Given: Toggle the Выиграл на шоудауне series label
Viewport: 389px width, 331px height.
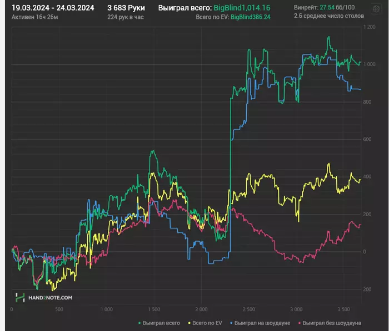Looking at the screenshot, I should coord(262,323).
